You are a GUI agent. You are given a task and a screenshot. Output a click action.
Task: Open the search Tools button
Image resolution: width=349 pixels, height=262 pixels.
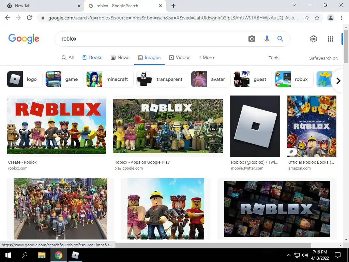tap(274, 58)
